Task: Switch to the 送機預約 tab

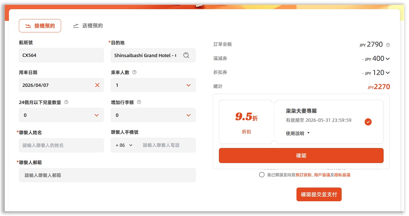Action: coord(88,26)
